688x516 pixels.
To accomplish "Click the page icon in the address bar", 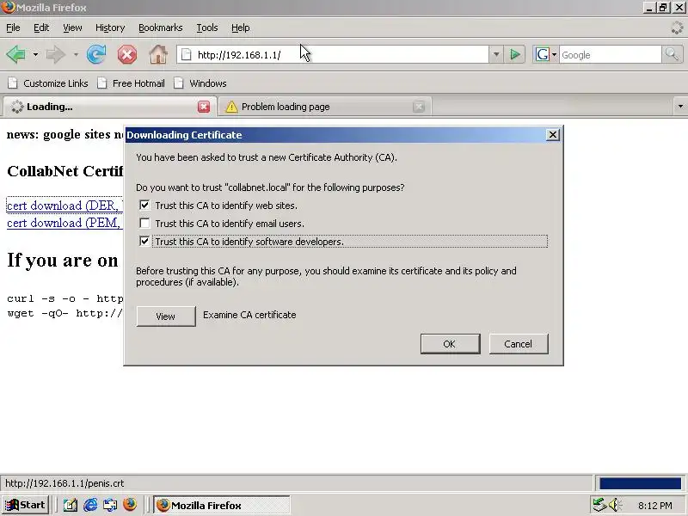I will pyautogui.click(x=187, y=55).
